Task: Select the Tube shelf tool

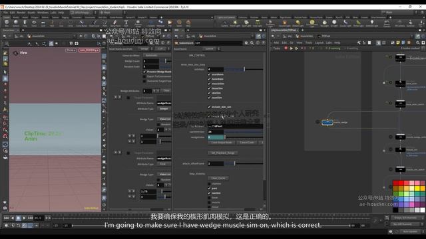Action: coord(25,23)
